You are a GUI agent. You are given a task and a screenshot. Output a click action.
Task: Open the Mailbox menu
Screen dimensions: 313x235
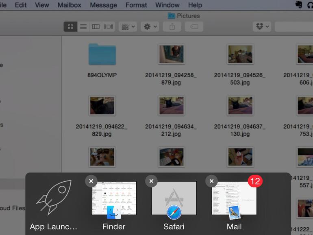coord(69,5)
